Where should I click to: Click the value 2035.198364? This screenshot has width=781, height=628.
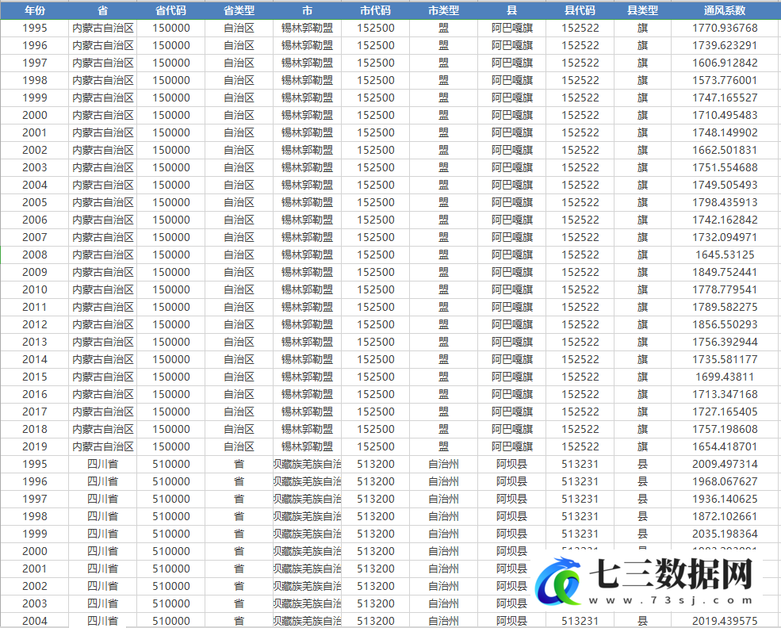725,534
